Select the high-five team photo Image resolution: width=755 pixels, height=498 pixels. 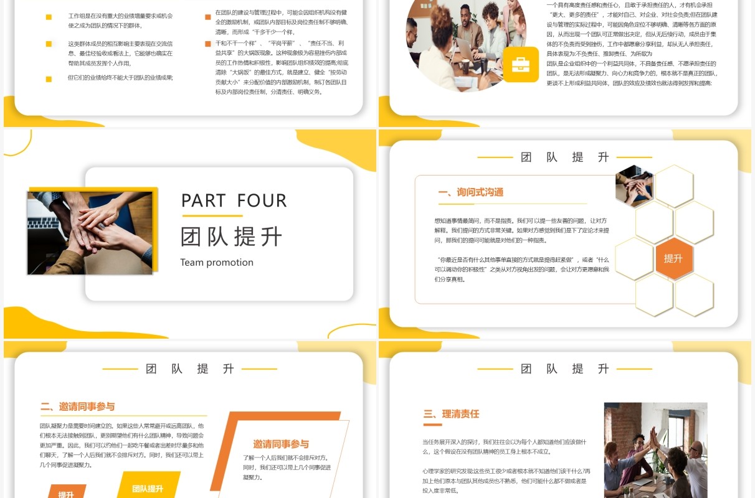(655, 450)
